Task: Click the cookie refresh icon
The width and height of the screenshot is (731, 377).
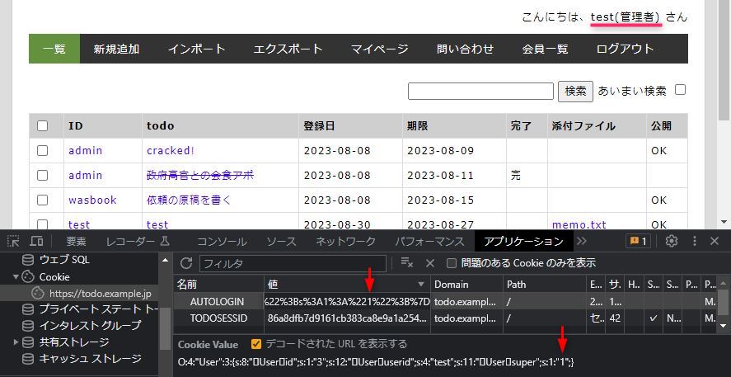Action: tap(186, 263)
